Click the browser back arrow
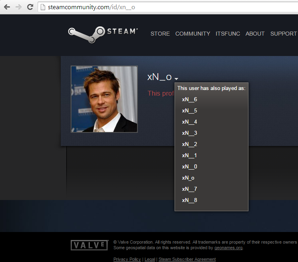The width and height of the screenshot is (298, 262). point(7,7)
